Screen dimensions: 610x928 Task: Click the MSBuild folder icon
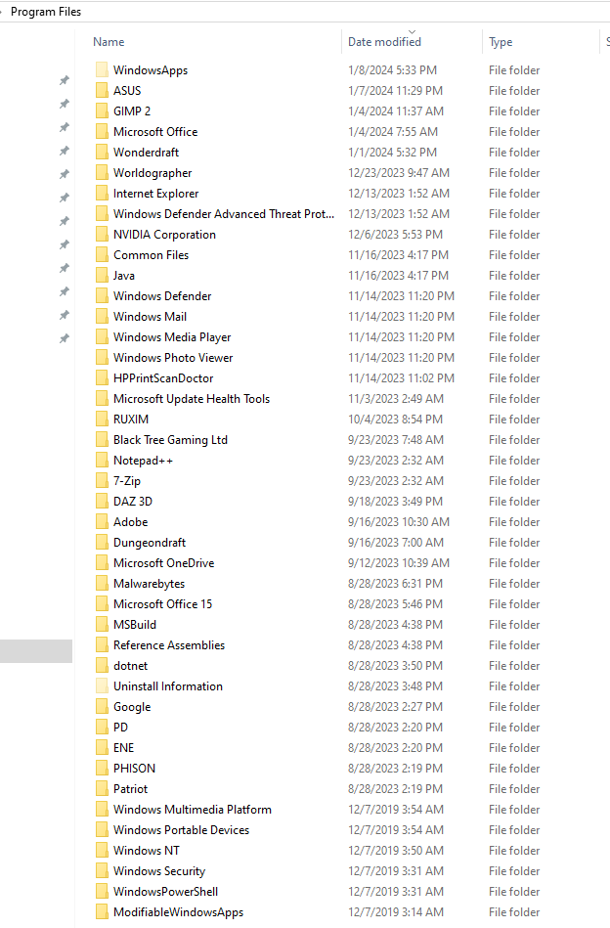pyautogui.click(x=102, y=625)
